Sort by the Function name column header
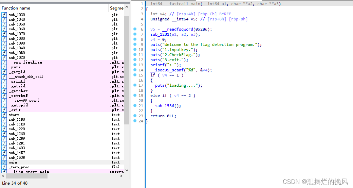 55,8
